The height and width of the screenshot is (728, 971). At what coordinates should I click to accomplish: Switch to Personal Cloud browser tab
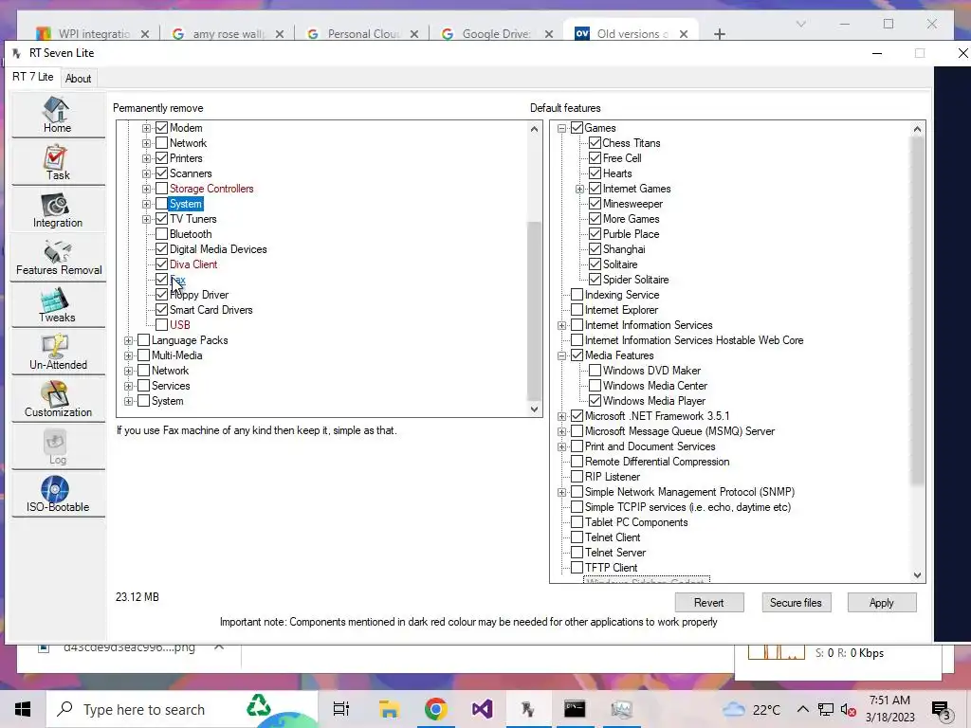point(362,34)
